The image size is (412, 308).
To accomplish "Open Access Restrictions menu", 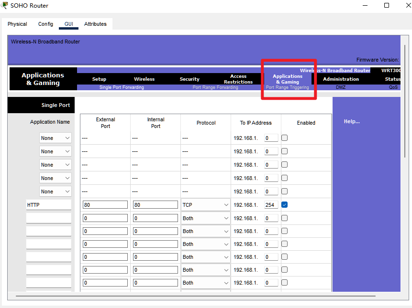I will tap(238, 79).
